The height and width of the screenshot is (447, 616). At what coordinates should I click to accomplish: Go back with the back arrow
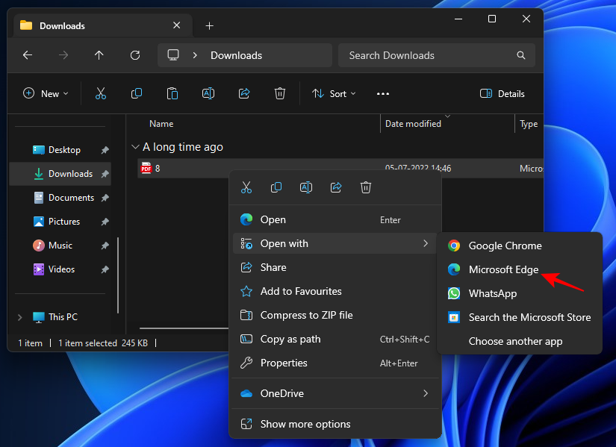click(x=28, y=55)
